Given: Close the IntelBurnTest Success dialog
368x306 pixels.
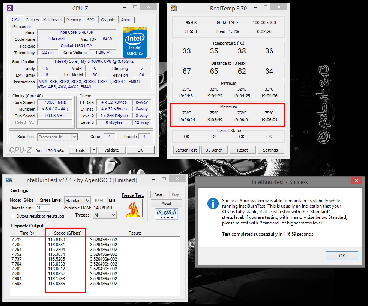Looking at the screenshot, I should (356, 180).
